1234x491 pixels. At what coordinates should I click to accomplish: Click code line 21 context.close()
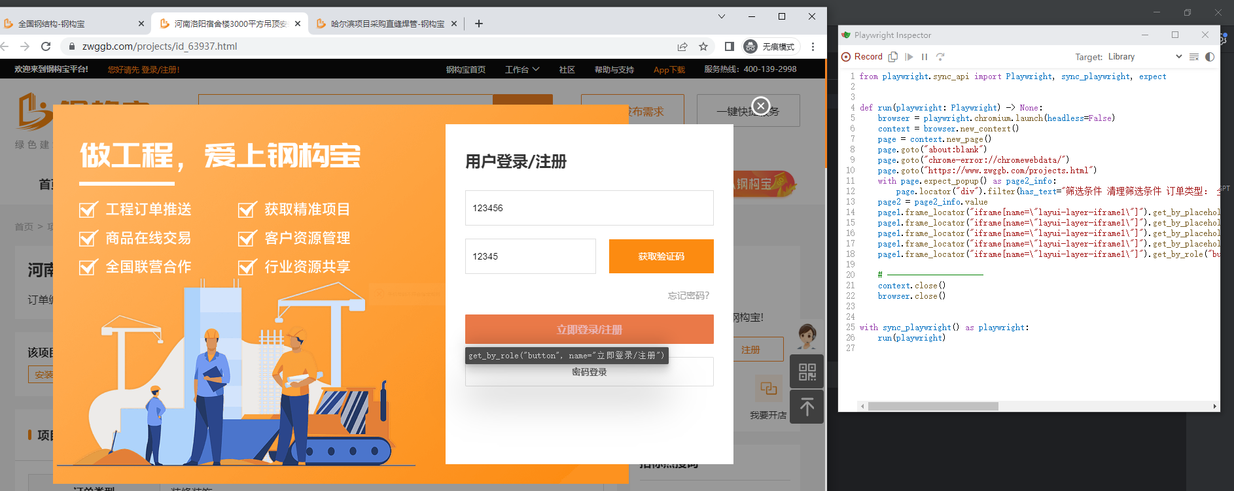tap(911, 286)
